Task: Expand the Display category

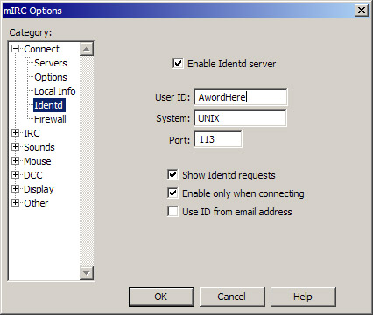Action: pyautogui.click(x=15, y=189)
